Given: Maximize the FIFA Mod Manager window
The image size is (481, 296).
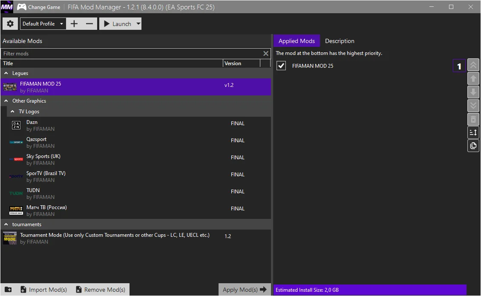Looking at the screenshot, I should (x=451, y=7).
